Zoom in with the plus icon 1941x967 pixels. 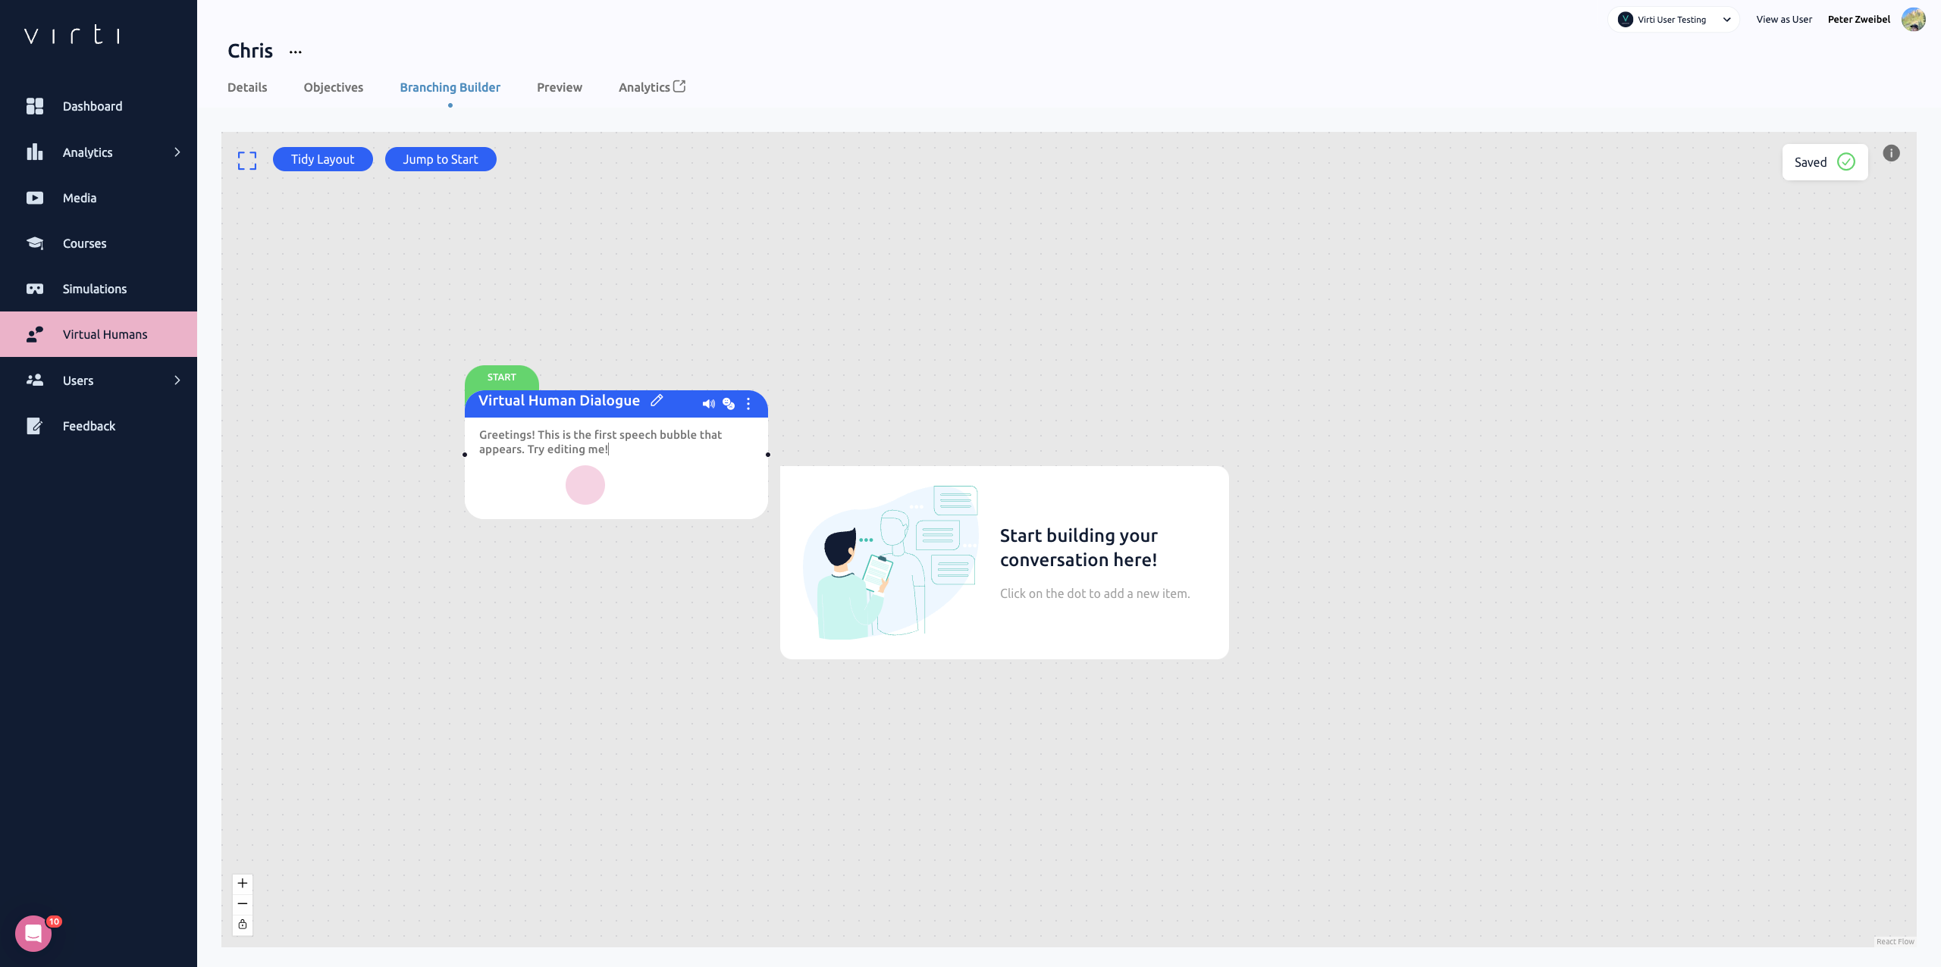click(x=243, y=883)
